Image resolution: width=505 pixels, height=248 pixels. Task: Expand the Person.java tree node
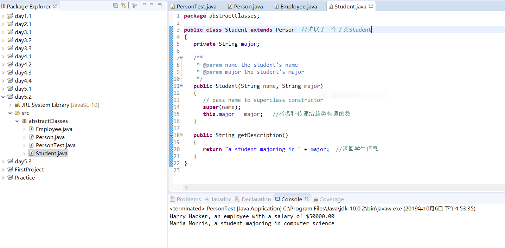pos(24,137)
